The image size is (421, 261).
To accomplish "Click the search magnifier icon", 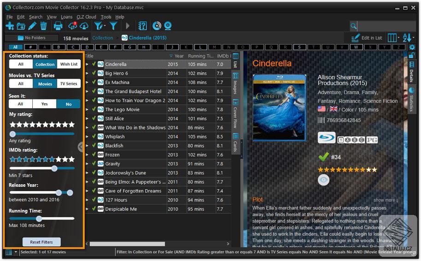I will 354,26.
